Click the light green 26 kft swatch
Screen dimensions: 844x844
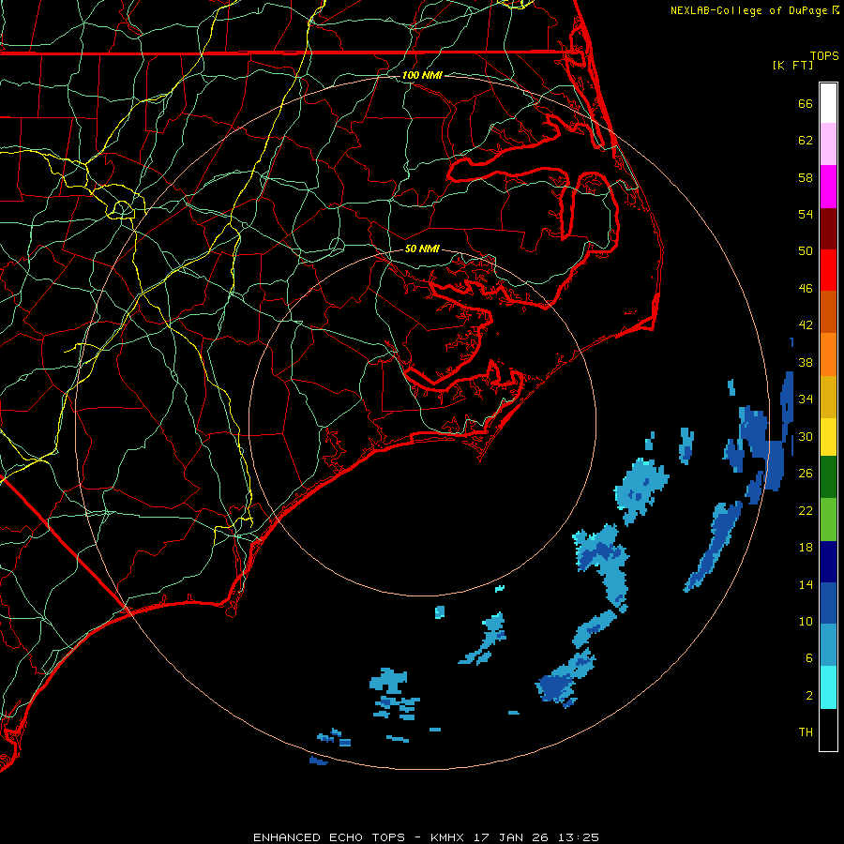(828, 520)
